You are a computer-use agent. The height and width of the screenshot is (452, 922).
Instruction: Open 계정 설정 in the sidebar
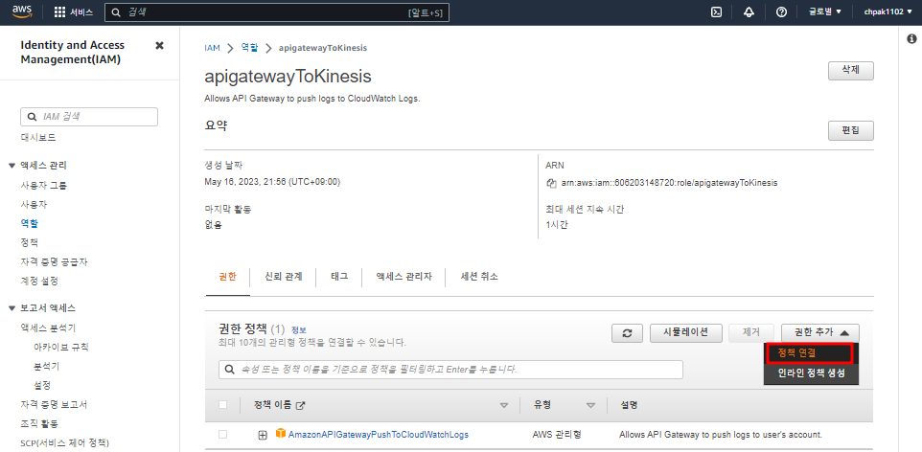[x=39, y=281]
